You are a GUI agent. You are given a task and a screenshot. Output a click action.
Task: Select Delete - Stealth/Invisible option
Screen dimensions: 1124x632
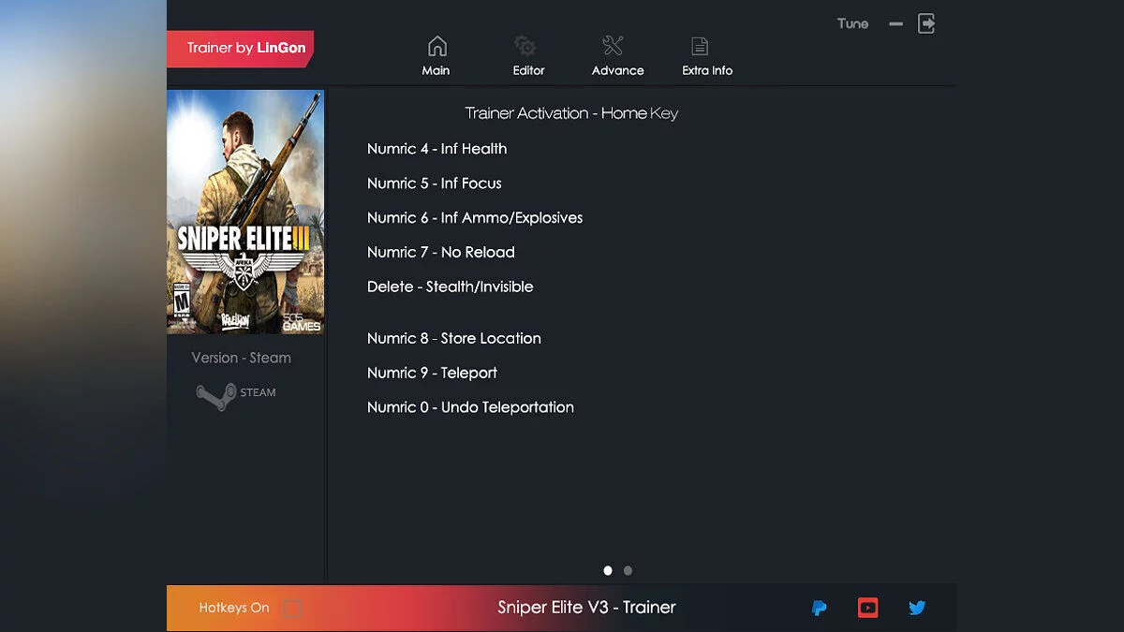pos(450,287)
